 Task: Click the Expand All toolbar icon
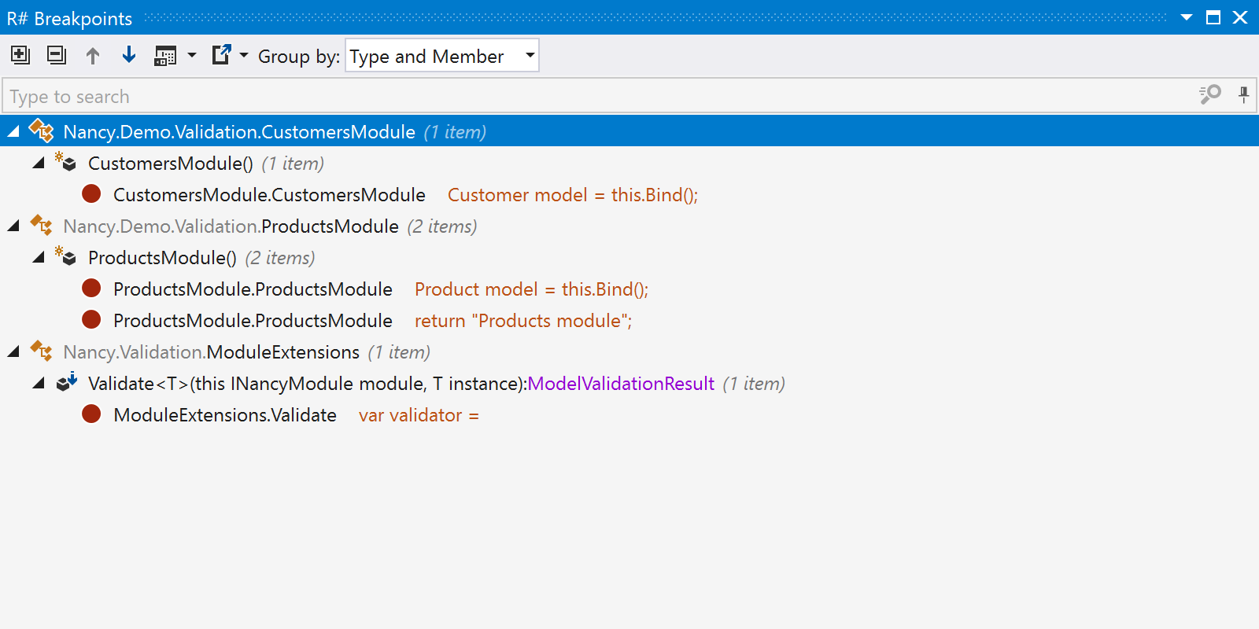pos(20,55)
